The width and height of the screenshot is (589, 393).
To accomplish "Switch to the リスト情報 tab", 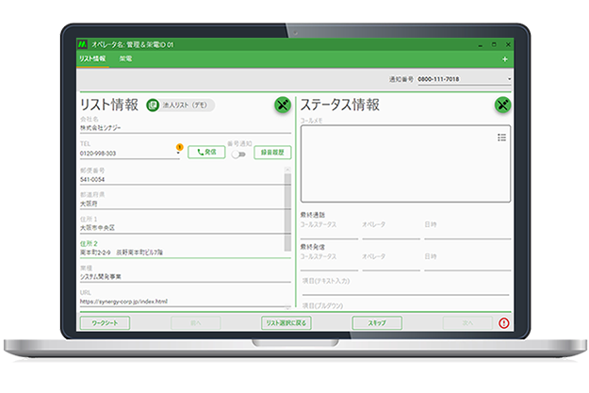I will tap(92, 58).
